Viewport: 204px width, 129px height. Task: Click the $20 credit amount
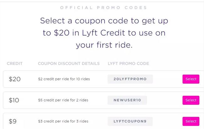15,79
